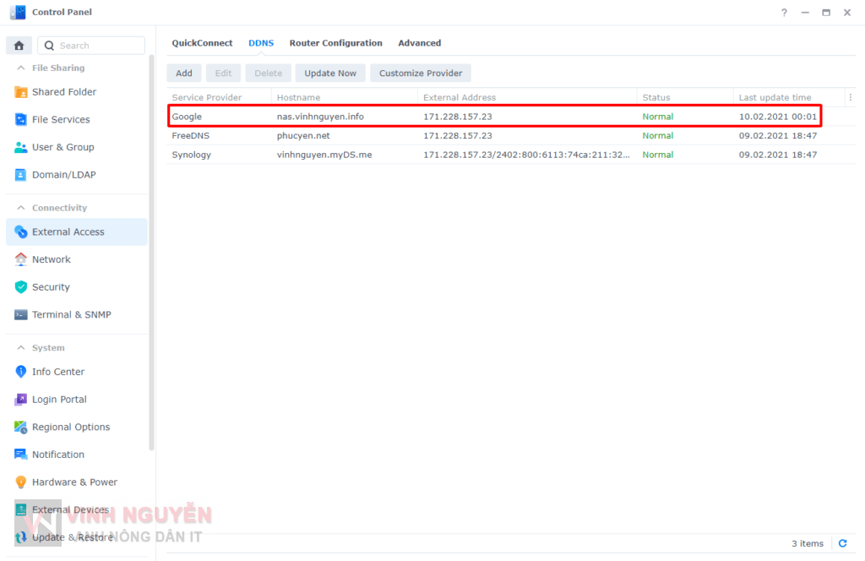The image size is (865, 561).
Task: Open Info Center page
Action: click(x=58, y=372)
